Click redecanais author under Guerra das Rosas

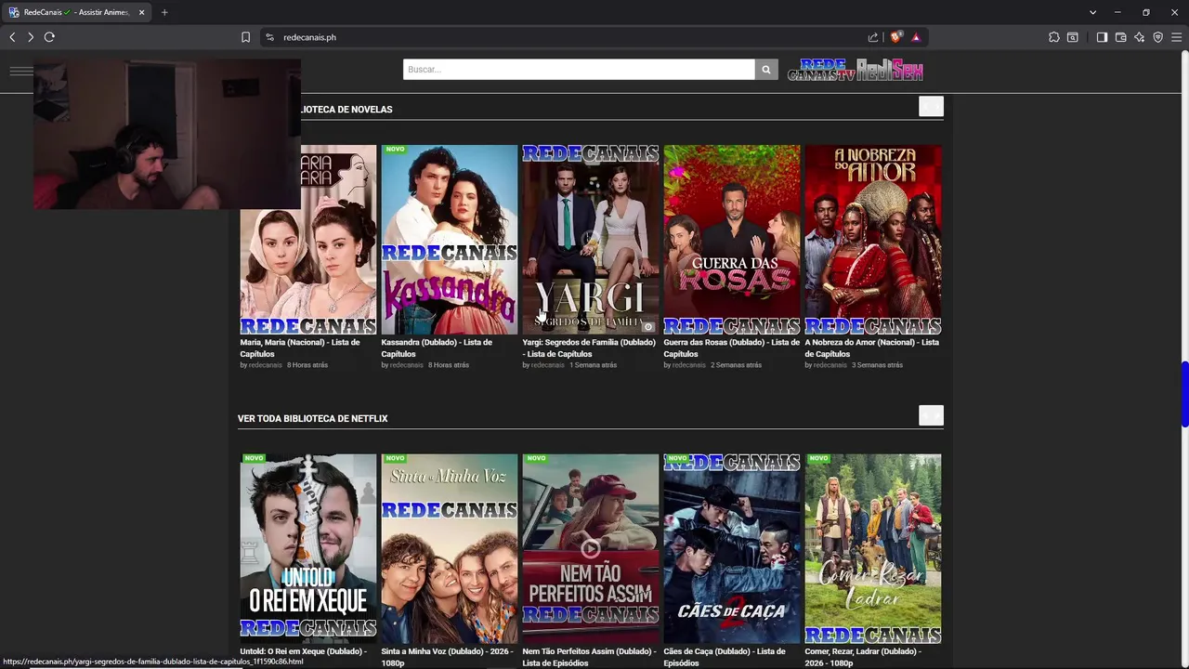(x=688, y=365)
